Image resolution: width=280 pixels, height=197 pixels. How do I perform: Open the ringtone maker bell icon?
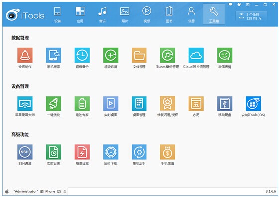click(x=25, y=55)
